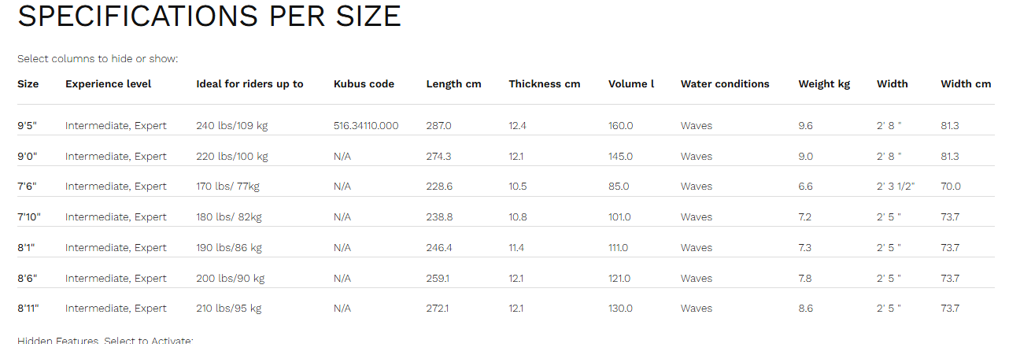Click the 259.1 length value
The image size is (1009, 344).
[438, 279]
